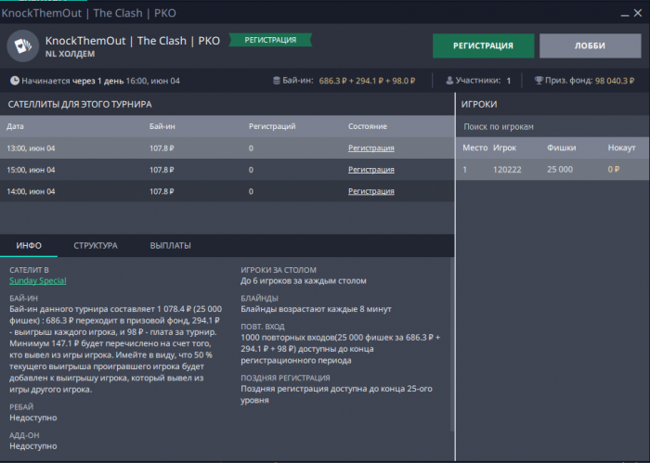
Task: Click the person icon next to Участники
Action: coord(449,81)
